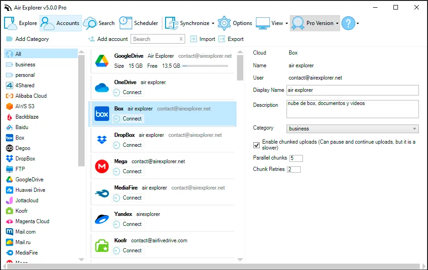
Task: Select Backblaze in the sidebar
Action: tap(41, 117)
